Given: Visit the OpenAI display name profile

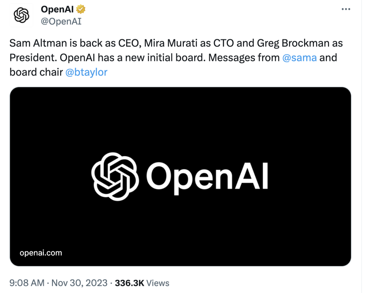Looking at the screenshot, I should click(57, 9).
